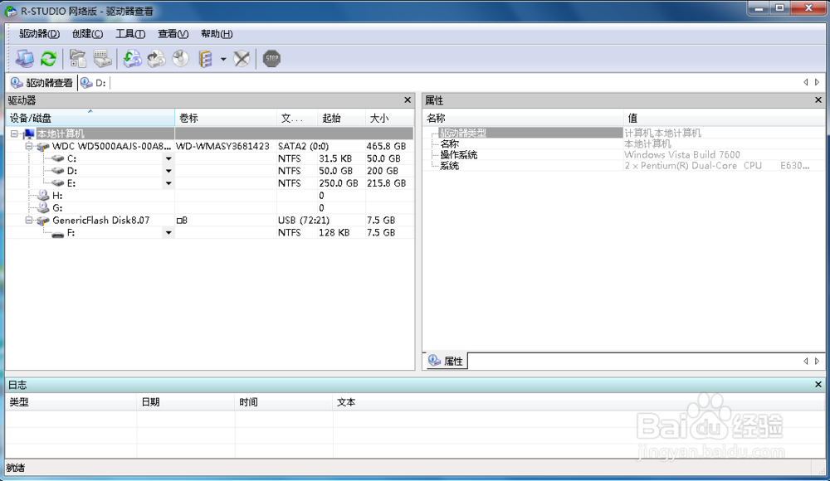The width and height of the screenshot is (830, 481).
Task: Switch to the D: tab
Action: (x=93, y=82)
